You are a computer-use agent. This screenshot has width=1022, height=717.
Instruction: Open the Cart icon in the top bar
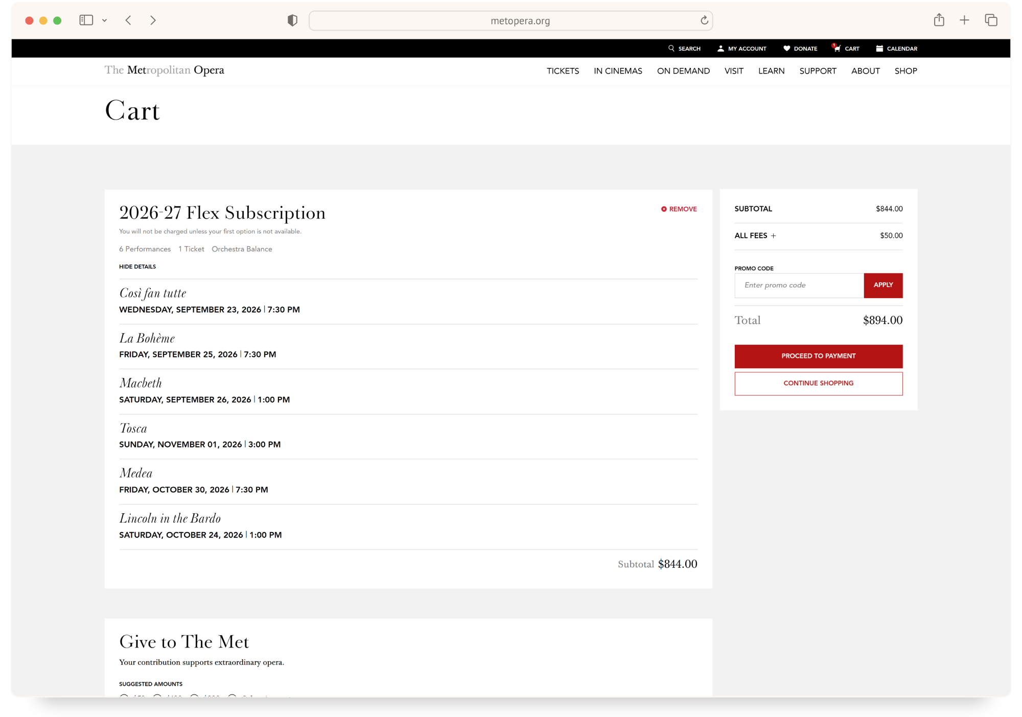pyautogui.click(x=837, y=48)
